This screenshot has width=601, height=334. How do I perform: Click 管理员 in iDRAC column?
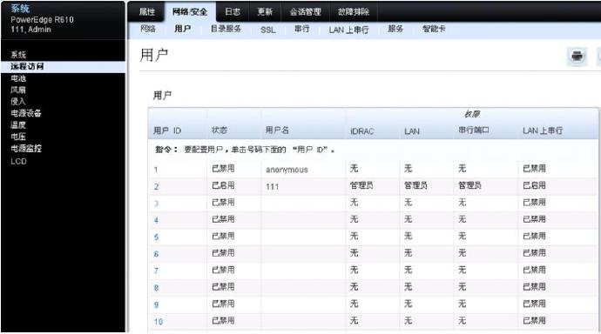point(361,185)
